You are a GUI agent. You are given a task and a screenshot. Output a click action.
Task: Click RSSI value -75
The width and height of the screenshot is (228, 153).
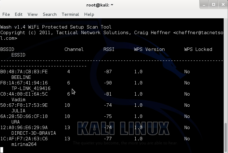[108, 116]
